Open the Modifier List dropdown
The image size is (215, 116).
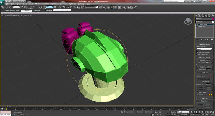pos(205,22)
